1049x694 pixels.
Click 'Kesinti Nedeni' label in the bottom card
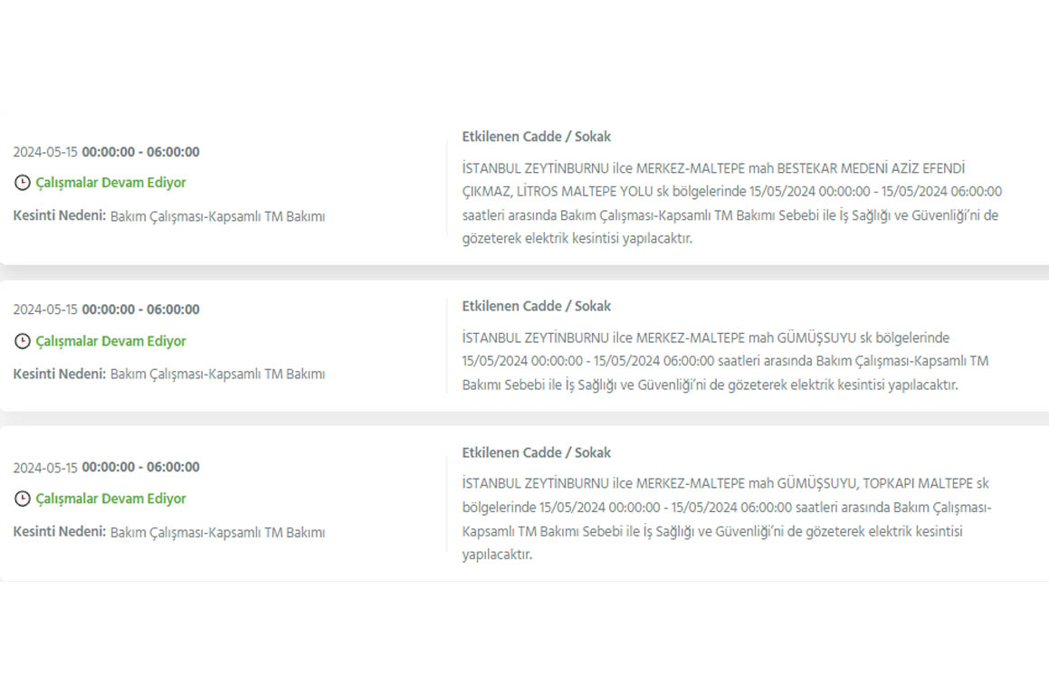pos(59,532)
